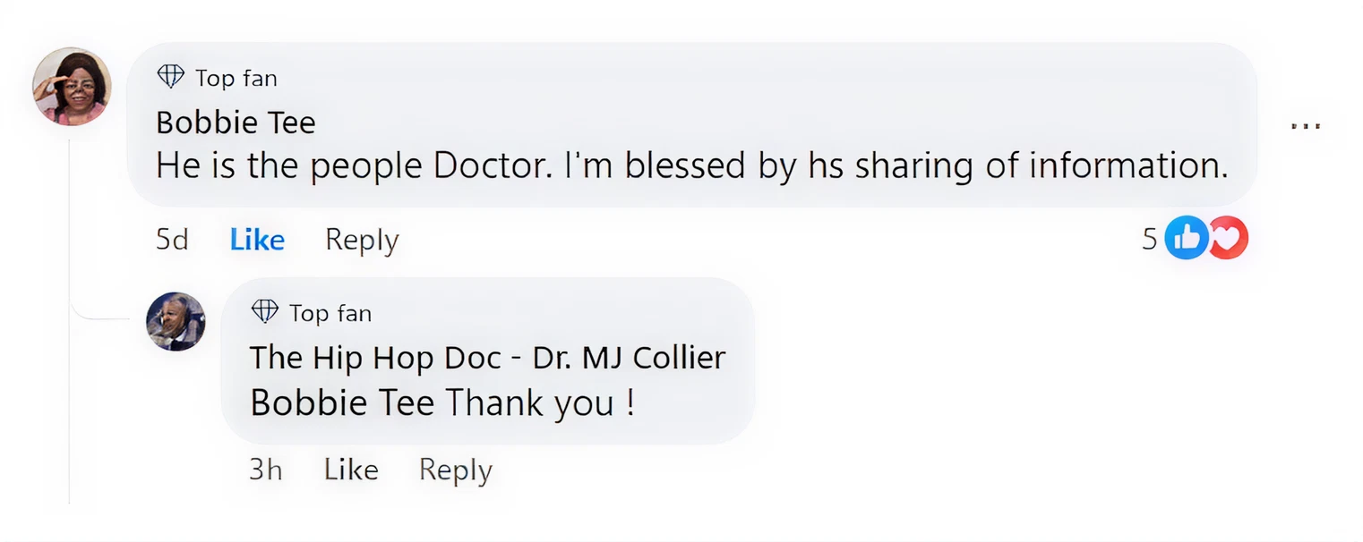Reply to The Hip Hop Doc's Thank you comment
Screen dimensions: 1363x542
455,470
